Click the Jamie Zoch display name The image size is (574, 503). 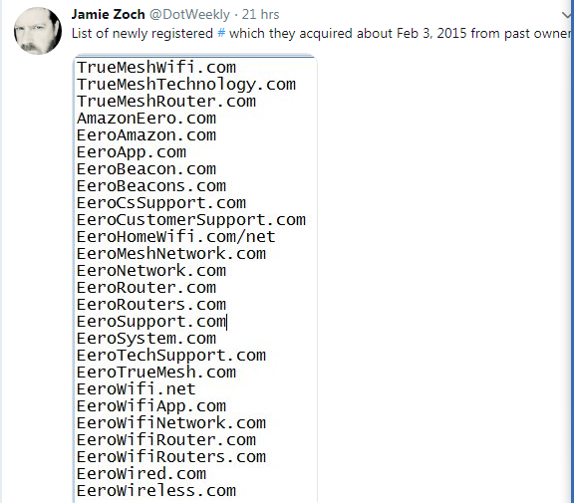pos(109,15)
